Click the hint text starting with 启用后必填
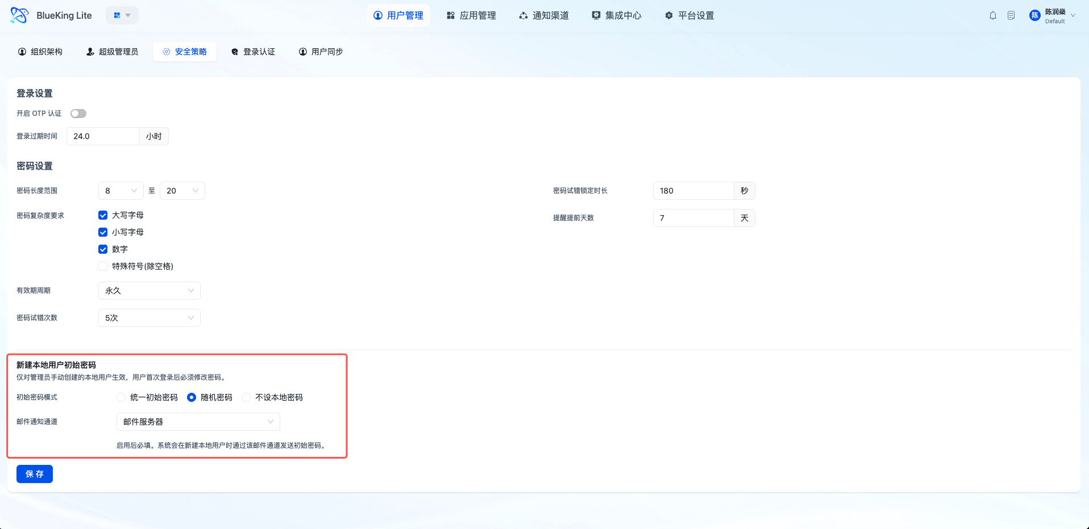Image resolution: width=1089 pixels, height=529 pixels. [x=222, y=446]
